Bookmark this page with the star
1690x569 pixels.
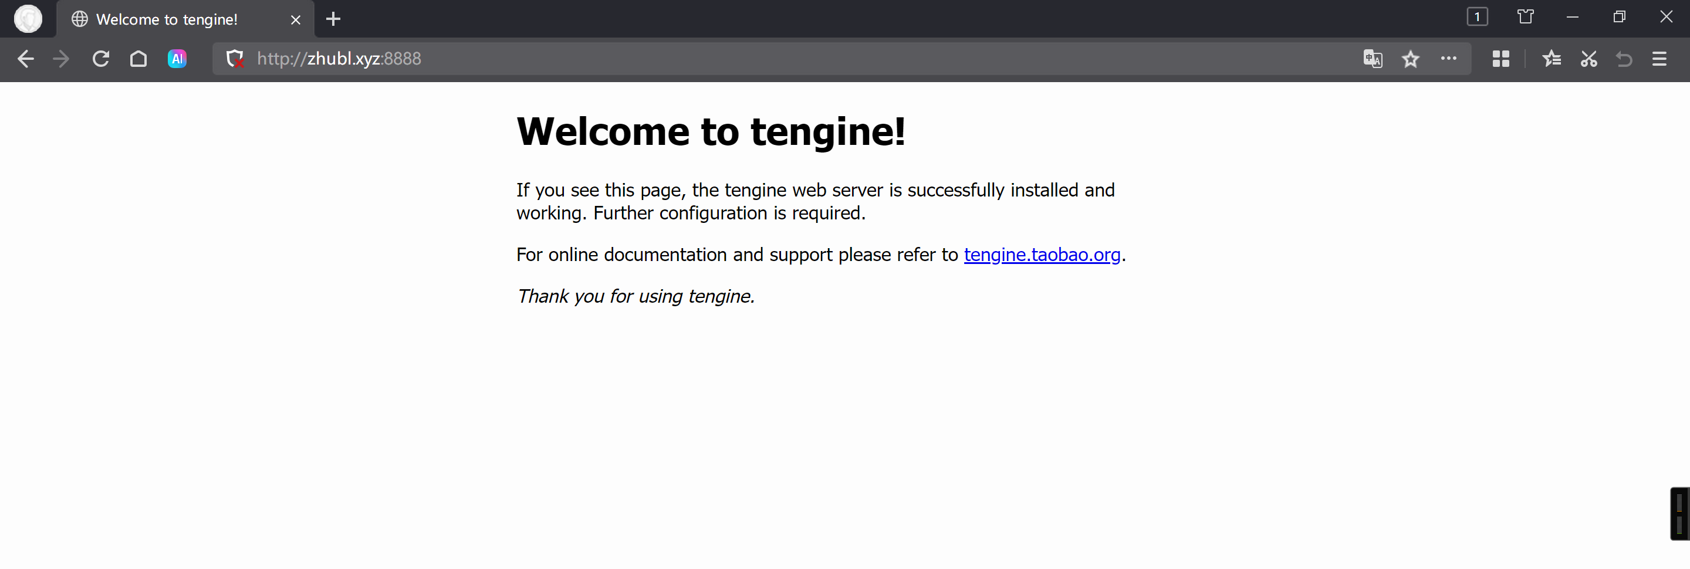[1411, 60]
